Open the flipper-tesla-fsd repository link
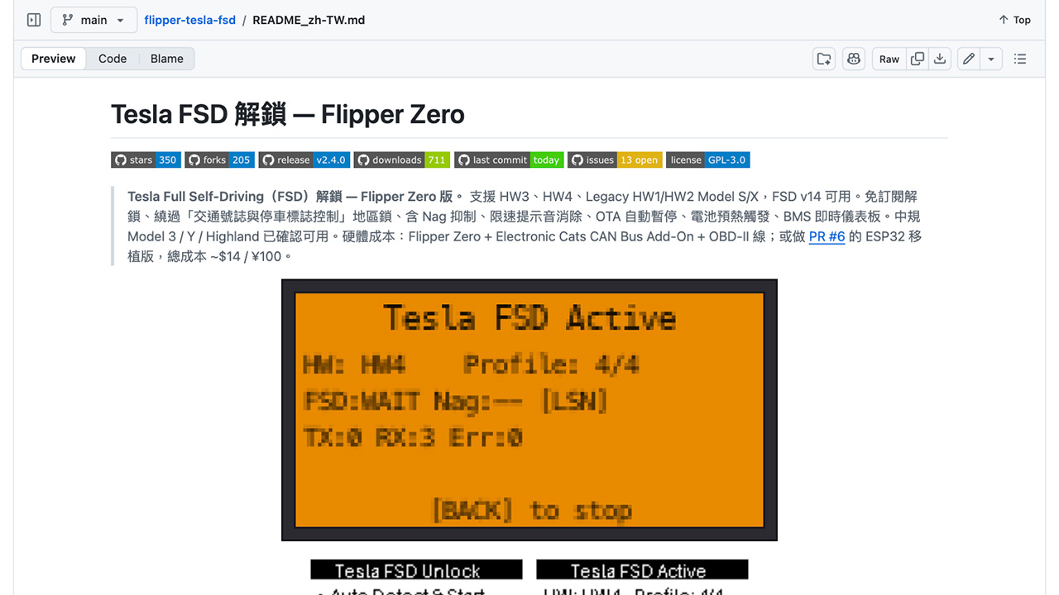Screen dimensions: 1059x595 click(189, 20)
